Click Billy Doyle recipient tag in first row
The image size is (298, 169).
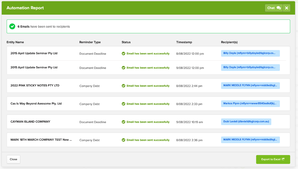click(x=250, y=53)
